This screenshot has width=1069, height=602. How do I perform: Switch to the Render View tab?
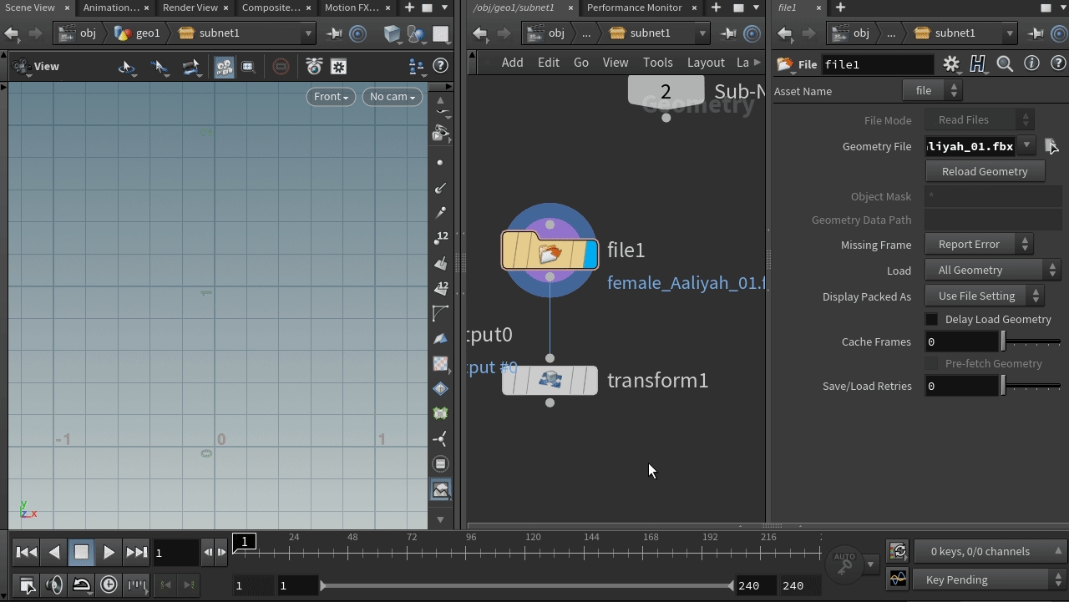tap(190, 8)
